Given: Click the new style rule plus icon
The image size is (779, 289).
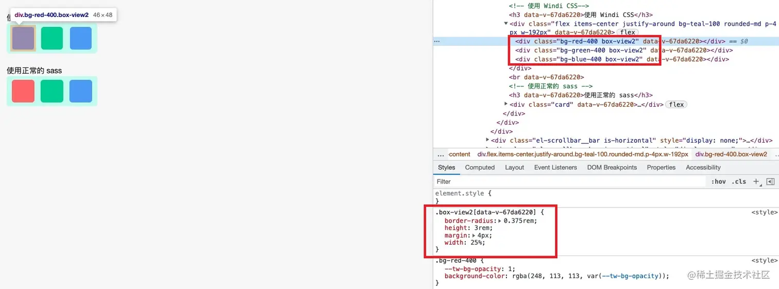Looking at the screenshot, I should pos(756,181).
